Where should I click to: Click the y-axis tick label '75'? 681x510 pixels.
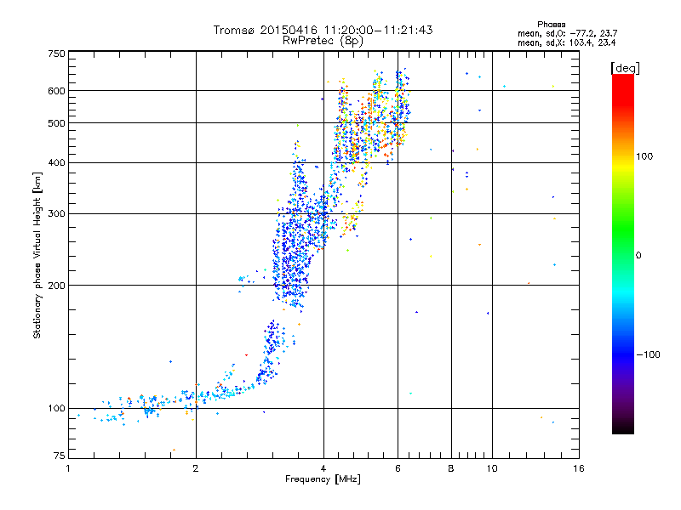[x=60, y=456]
